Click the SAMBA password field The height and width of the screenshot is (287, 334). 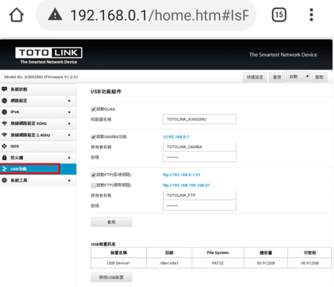pyautogui.click(x=200, y=157)
